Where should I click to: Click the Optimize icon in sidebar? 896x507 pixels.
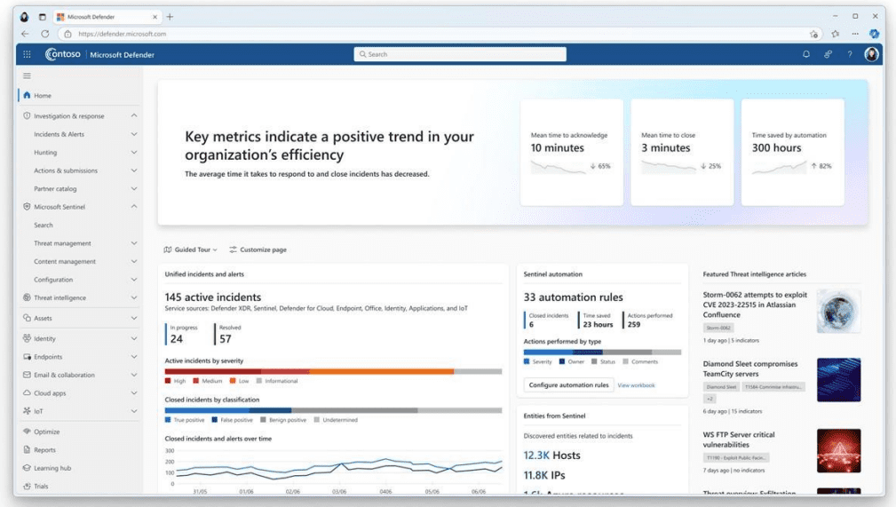coord(27,432)
